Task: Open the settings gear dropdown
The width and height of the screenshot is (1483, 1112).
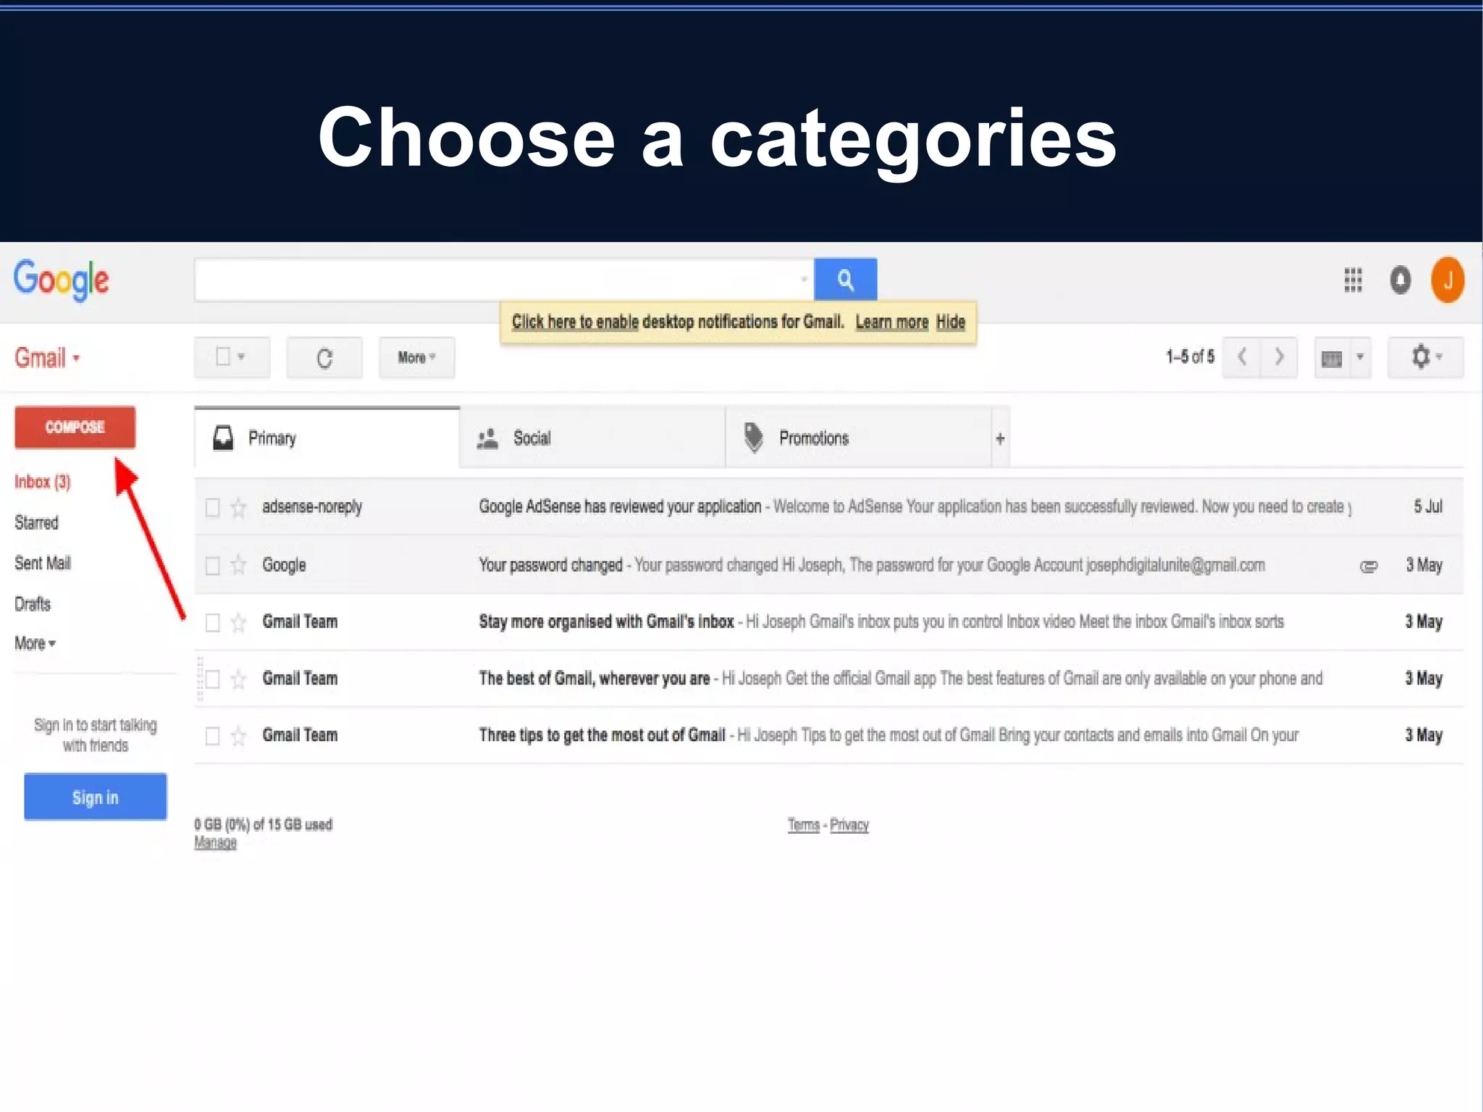Action: pos(1425,357)
